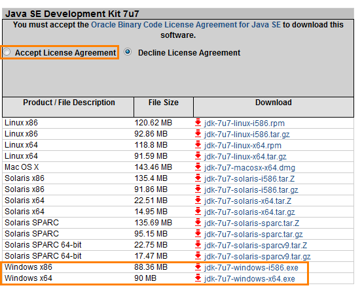Click download arrow icon for jdk-7u7-solaris-sparc.tar.gz
Screen dimensions: 362x292
pos(198,233)
